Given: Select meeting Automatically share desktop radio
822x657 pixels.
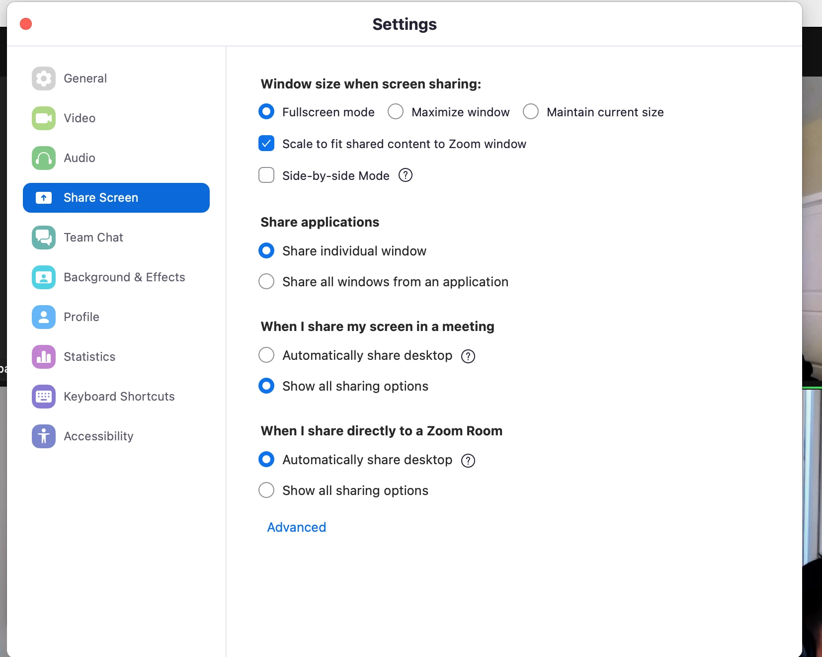Looking at the screenshot, I should 266,355.
